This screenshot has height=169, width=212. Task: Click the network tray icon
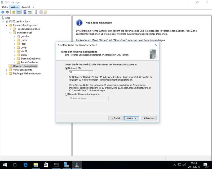pyautogui.click(x=179, y=165)
